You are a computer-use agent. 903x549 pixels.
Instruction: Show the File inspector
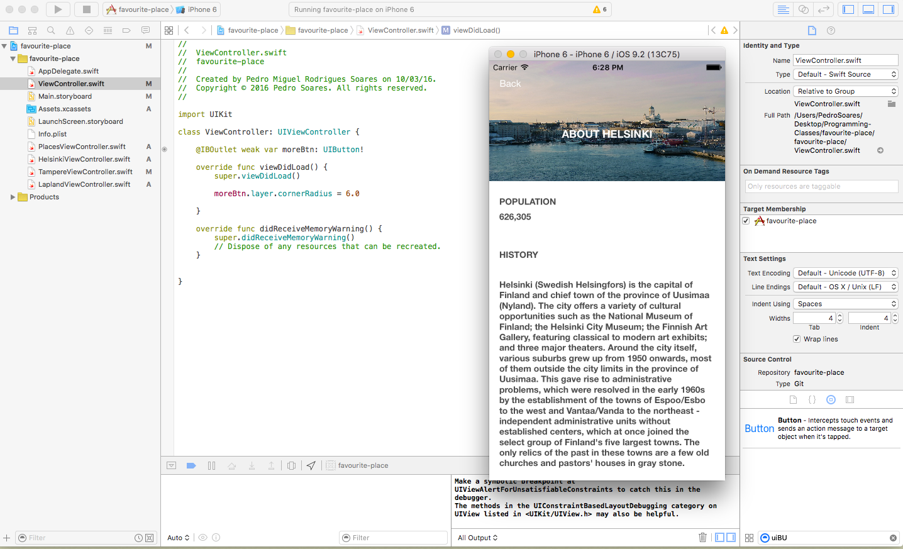coord(812,30)
